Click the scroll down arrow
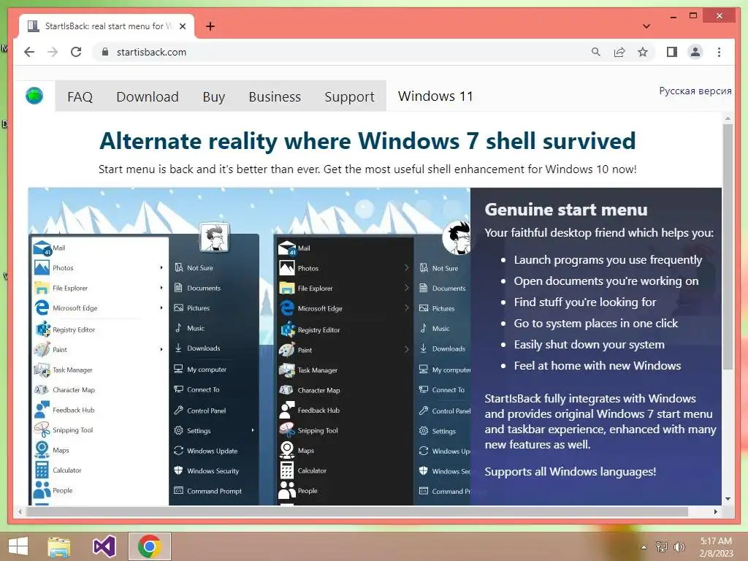 [728, 499]
